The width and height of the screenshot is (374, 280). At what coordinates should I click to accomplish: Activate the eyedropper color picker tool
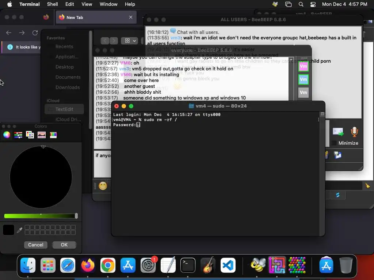click(20, 230)
